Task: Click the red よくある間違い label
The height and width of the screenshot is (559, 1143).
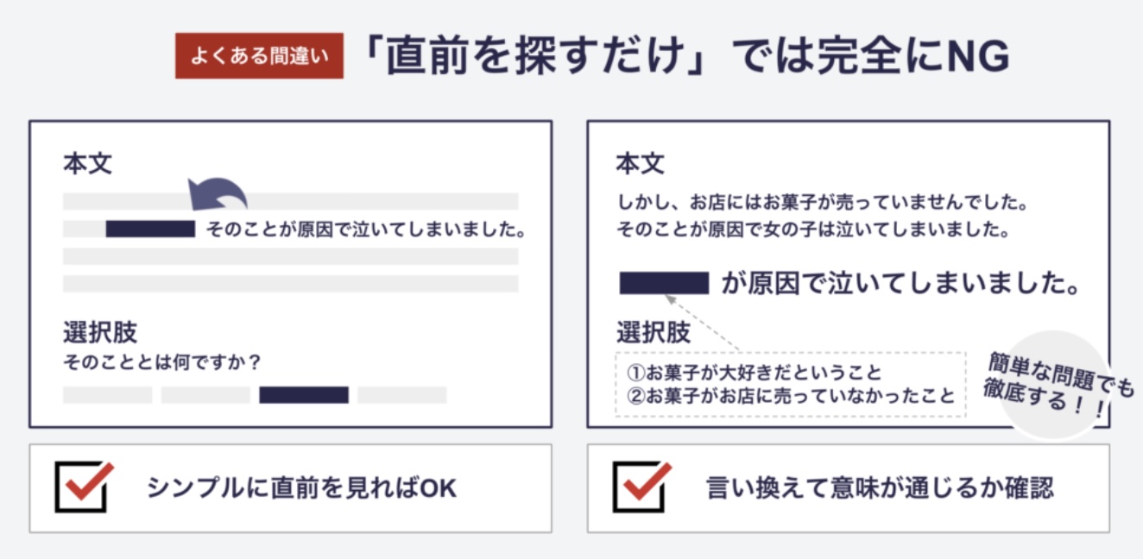Action: pos(259,56)
